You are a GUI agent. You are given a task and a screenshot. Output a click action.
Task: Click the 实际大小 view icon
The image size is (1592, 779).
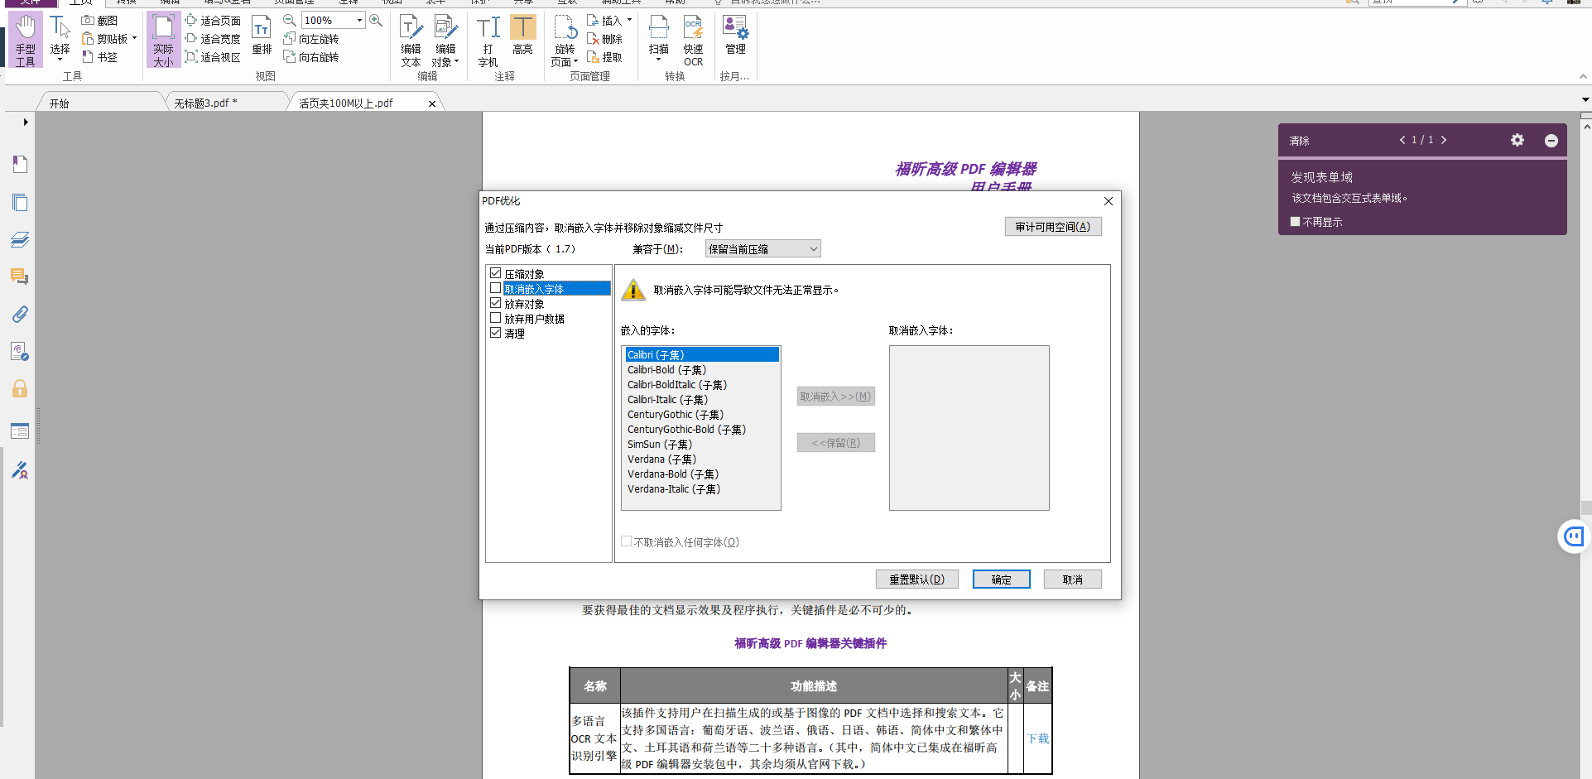coord(163,38)
